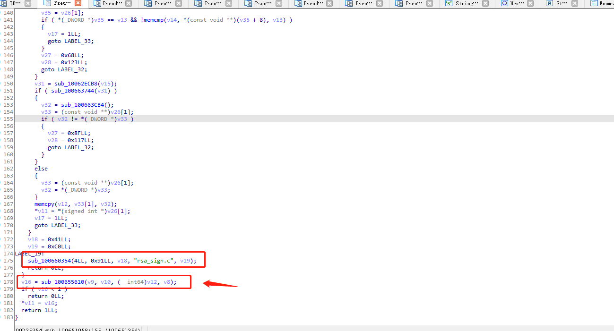Switch to the Hex View tab
This screenshot has height=331, width=614.
[x=517, y=3]
